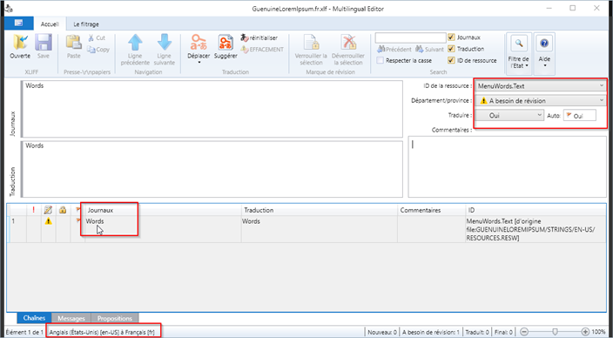Select the Words cell under Traduction
This screenshot has width=613, height=338.
pyautogui.click(x=320, y=229)
